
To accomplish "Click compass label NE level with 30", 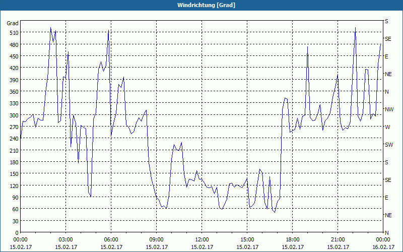I will pos(388,215).
